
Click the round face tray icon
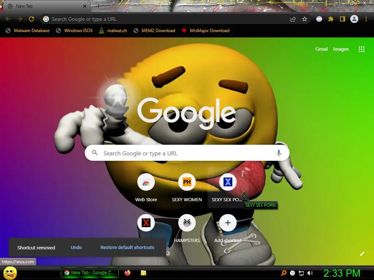293,273
